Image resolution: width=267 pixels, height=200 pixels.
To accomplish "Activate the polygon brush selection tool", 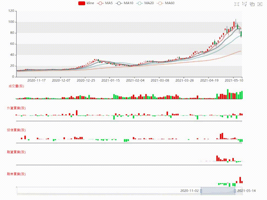I will click(x=244, y=4).
